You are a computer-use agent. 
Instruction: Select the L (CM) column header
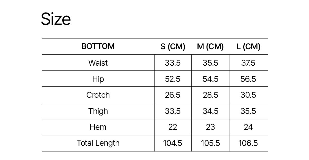tap(248, 47)
